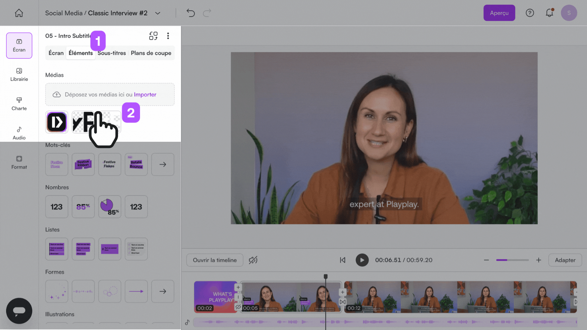Viewport: 587px width, 330px height.
Task: Open the Librairie sidebar panel
Action: pyautogui.click(x=19, y=75)
